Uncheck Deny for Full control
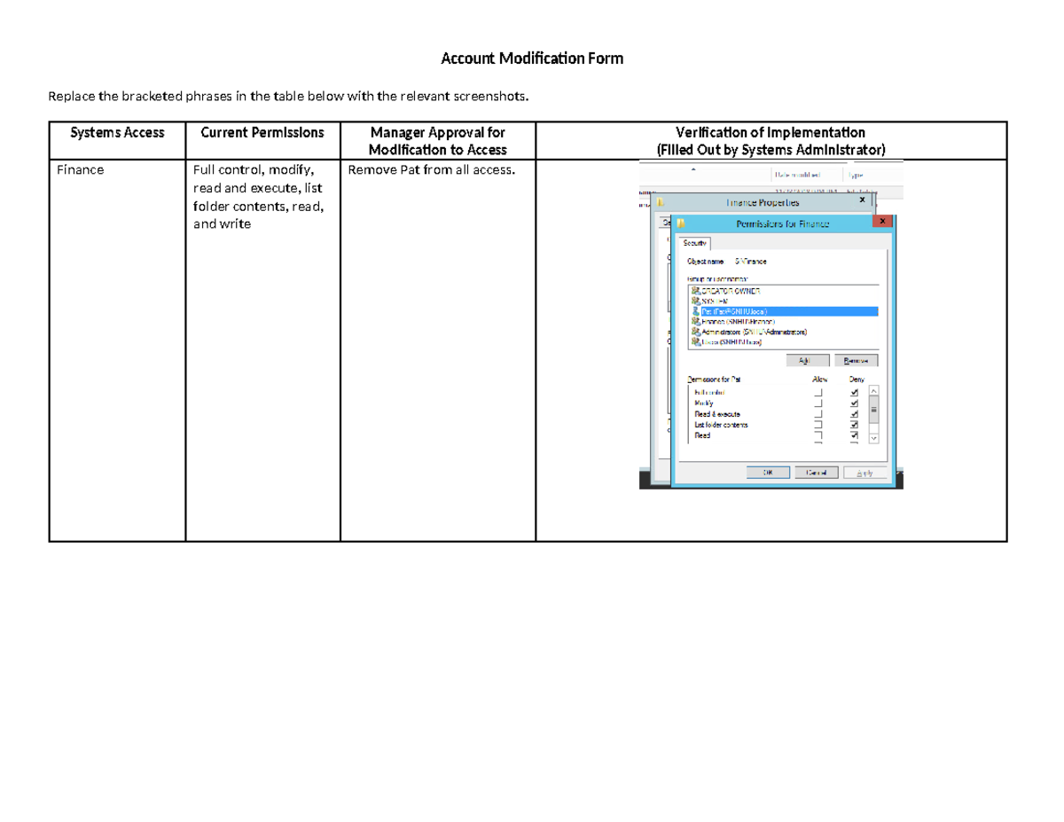This screenshot has height=822, width=1064. (x=854, y=392)
